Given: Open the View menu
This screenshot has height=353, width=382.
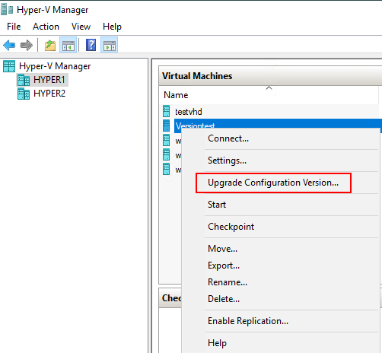Looking at the screenshot, I should (x=81, y=27).
